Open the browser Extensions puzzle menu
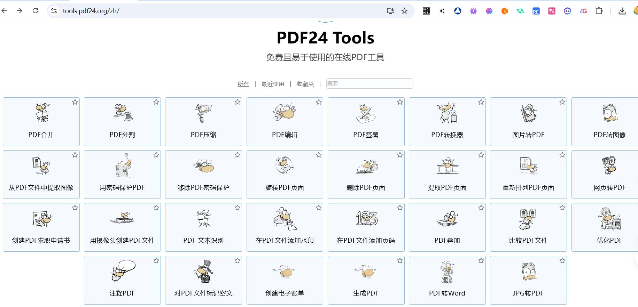The width and height of the screenshot is (638, 307). [x=599, y=11]
